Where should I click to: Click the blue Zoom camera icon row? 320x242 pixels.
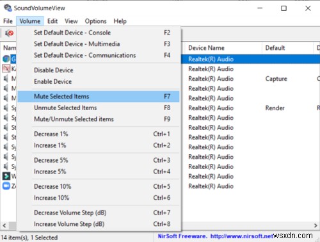(x=6, y=186)
